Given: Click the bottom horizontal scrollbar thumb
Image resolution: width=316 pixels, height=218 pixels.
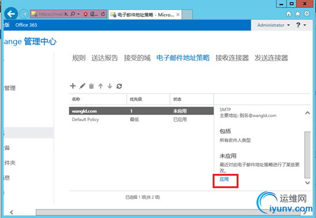Looking at the screenshot, I should click(x=168, y=212).
